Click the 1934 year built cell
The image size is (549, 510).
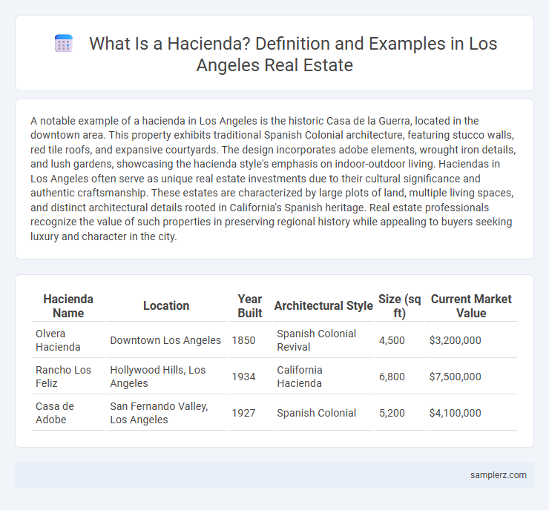point(249,377)
